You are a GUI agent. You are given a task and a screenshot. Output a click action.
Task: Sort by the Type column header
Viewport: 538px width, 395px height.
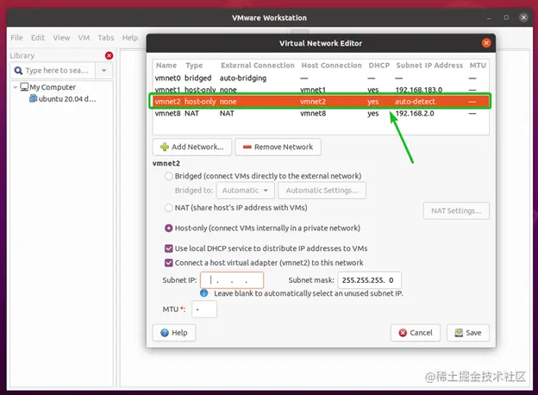pos(194,66)
